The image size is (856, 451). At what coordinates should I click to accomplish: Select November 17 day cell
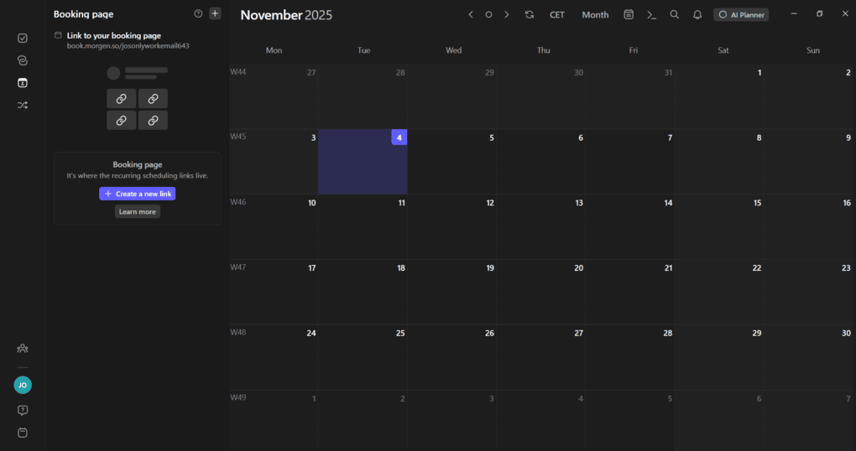[274, 292]
